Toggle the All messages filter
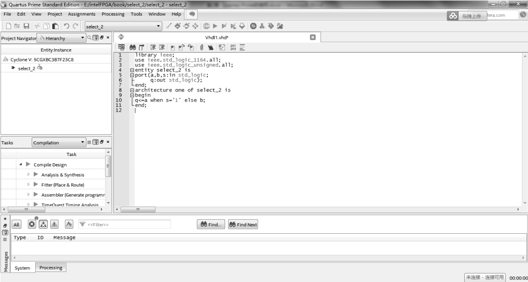The width and height of the screenshot is (528, 282). point(16,225)
